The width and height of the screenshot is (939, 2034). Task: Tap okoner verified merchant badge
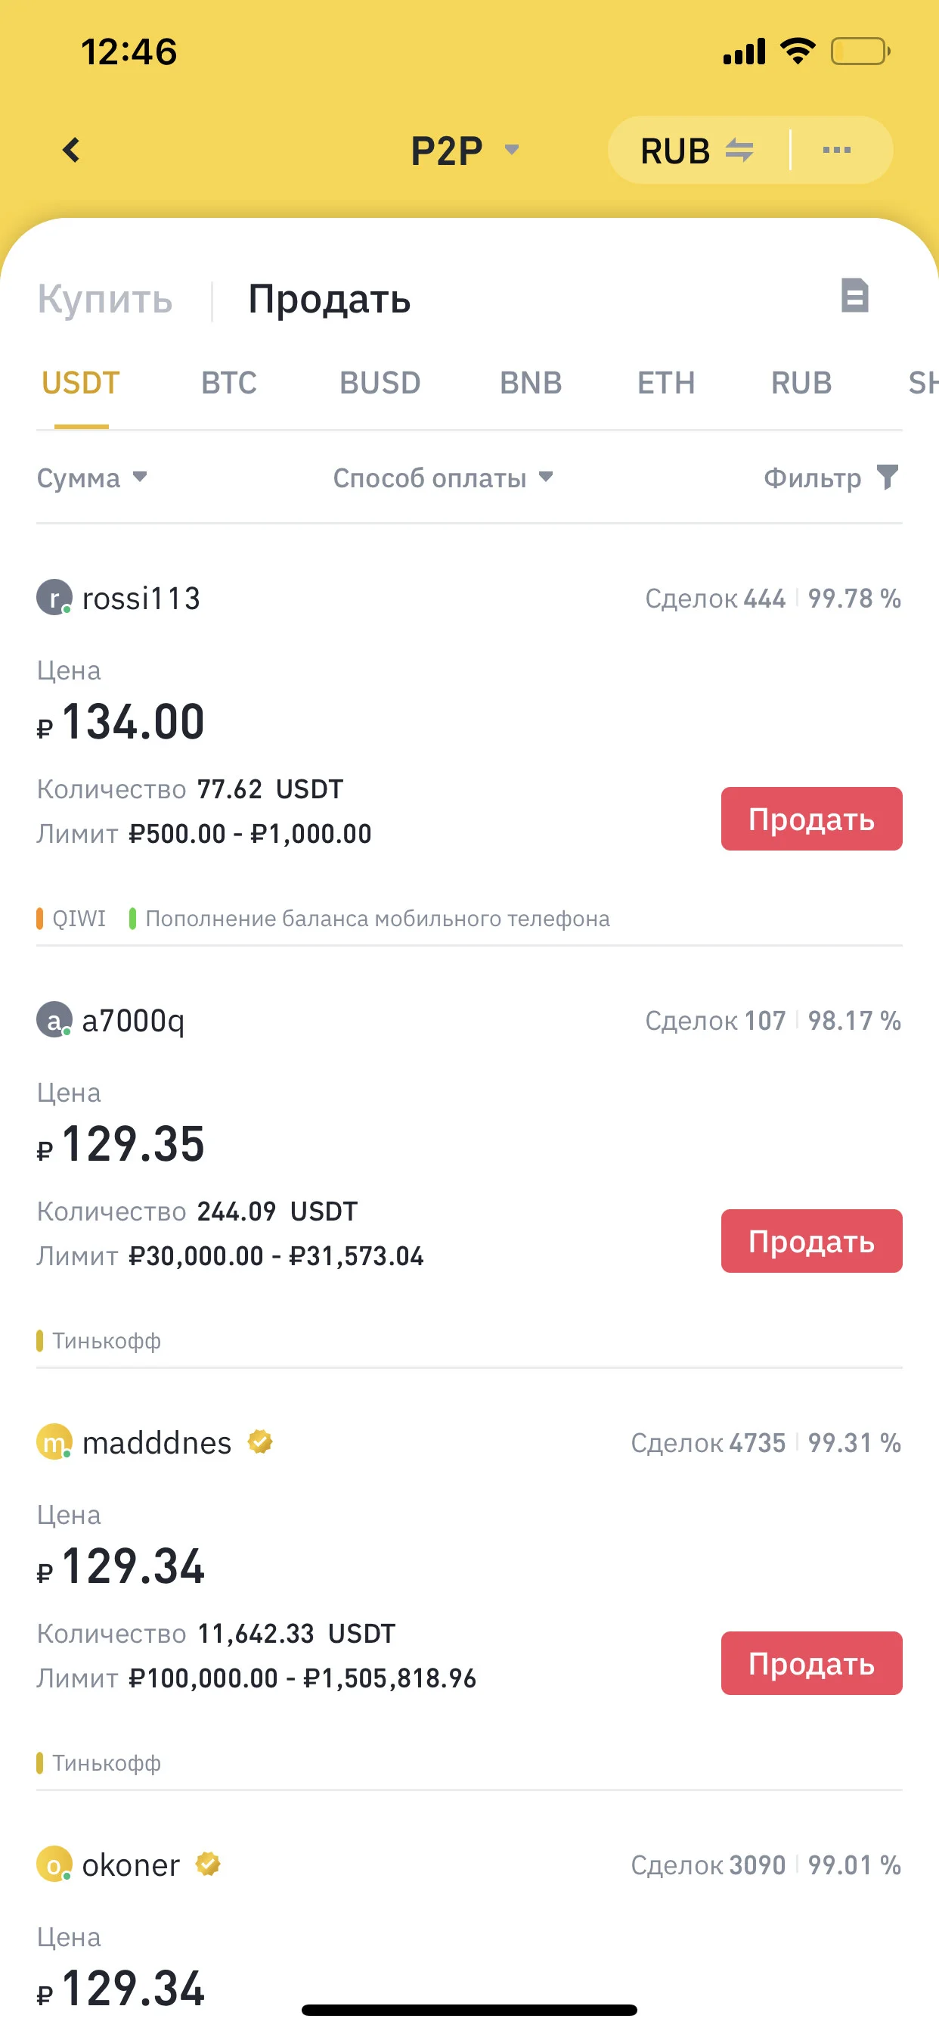pos(207,1864)
